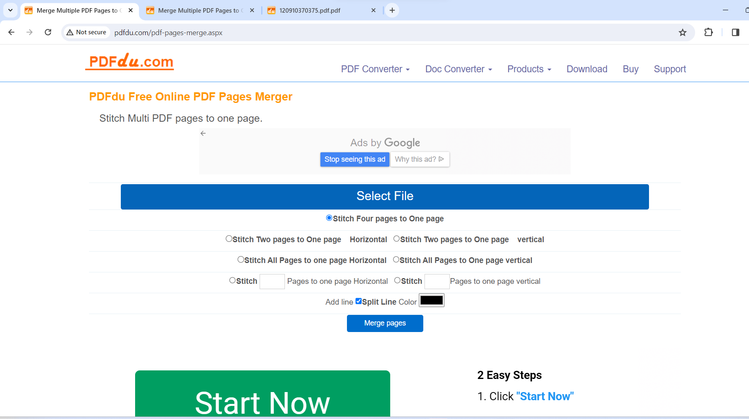Open a new tab with plus icon

click(392, 10)
